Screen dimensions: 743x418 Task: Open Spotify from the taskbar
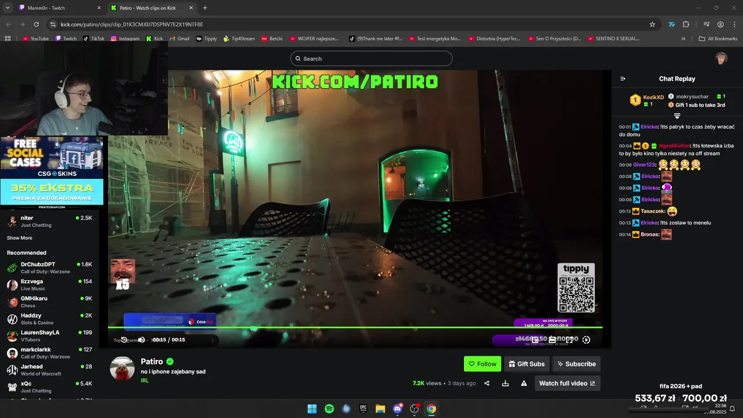tap(329, 409)
